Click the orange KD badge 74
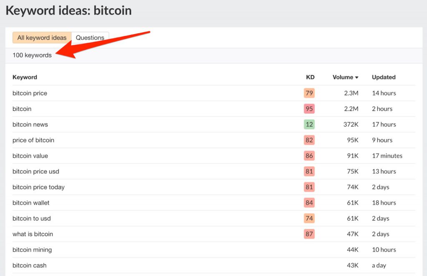Screen dimensions: 427x276 coord(309,219)
